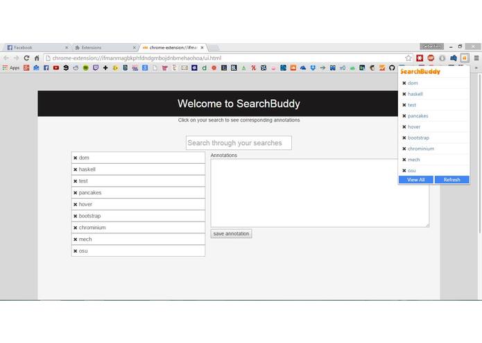Remove 'pancakes' from the main list

click(76, 193)
